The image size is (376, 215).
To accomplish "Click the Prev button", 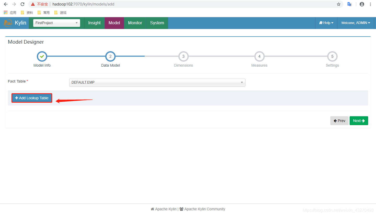I will 339,121.
